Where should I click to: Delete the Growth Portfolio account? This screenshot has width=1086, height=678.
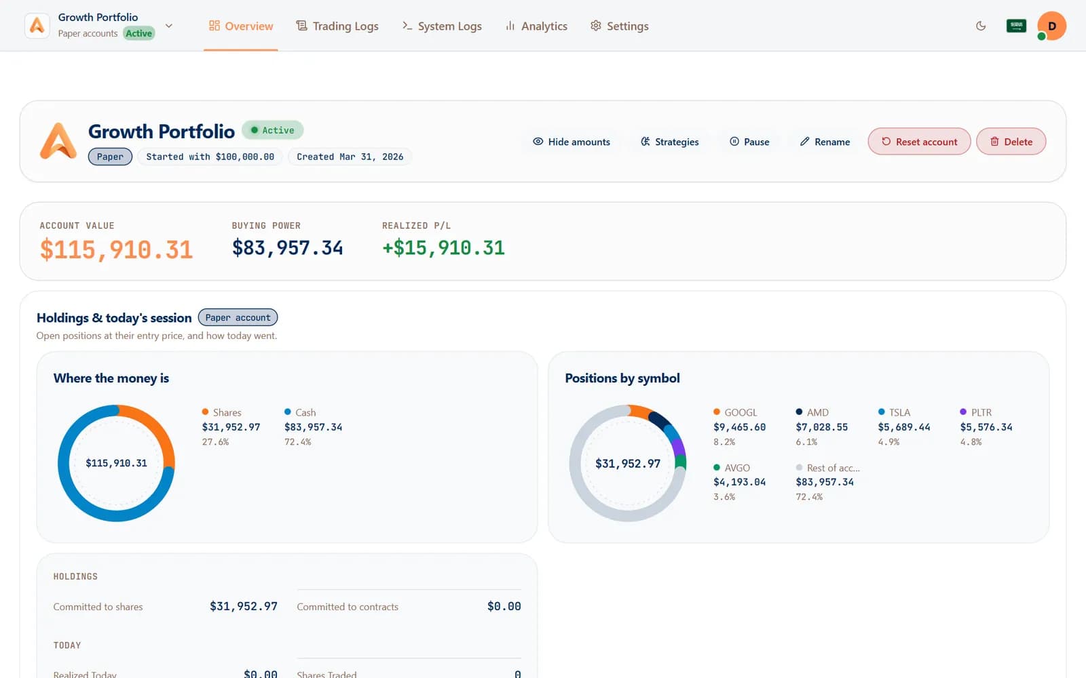coord(1011,142)
